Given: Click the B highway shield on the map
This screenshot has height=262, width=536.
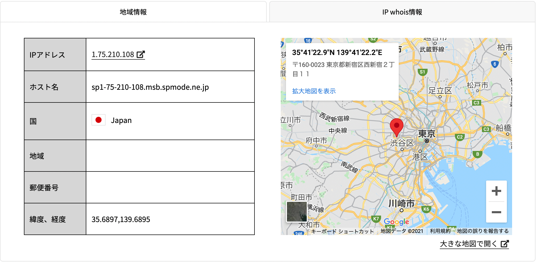Looking at the screenshot, I should coord(478,154).
